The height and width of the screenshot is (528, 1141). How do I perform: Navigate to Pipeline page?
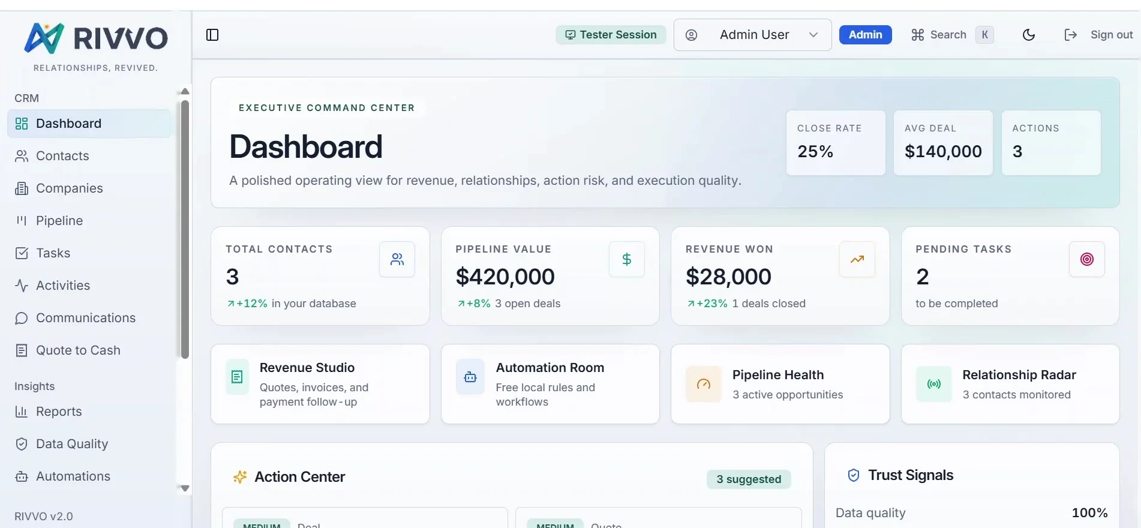tap(89, 221)
